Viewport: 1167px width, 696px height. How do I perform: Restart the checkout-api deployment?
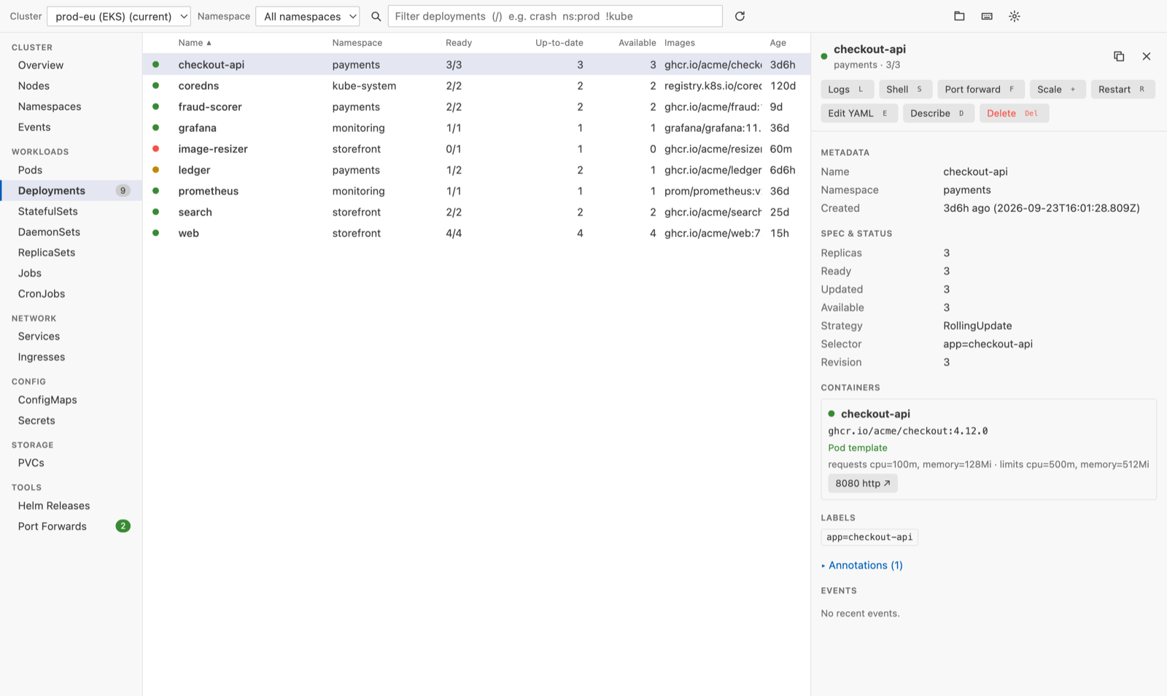point(1123,90)
